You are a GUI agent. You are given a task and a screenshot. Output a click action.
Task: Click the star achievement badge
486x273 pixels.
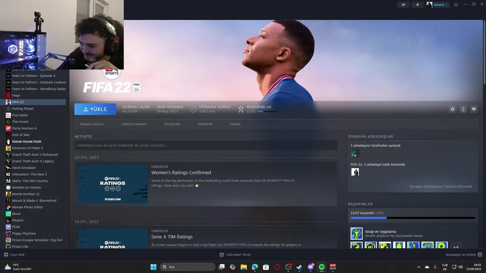(442, 245)
